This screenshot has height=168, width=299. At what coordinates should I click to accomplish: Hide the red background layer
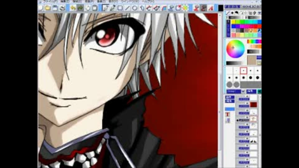pyautogui.click(x=247, y=103)
